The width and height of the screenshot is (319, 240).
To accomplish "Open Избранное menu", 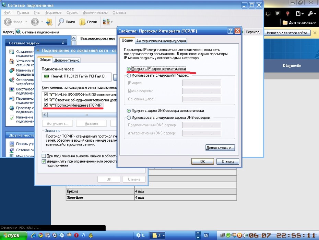I will tap(53, 13).
